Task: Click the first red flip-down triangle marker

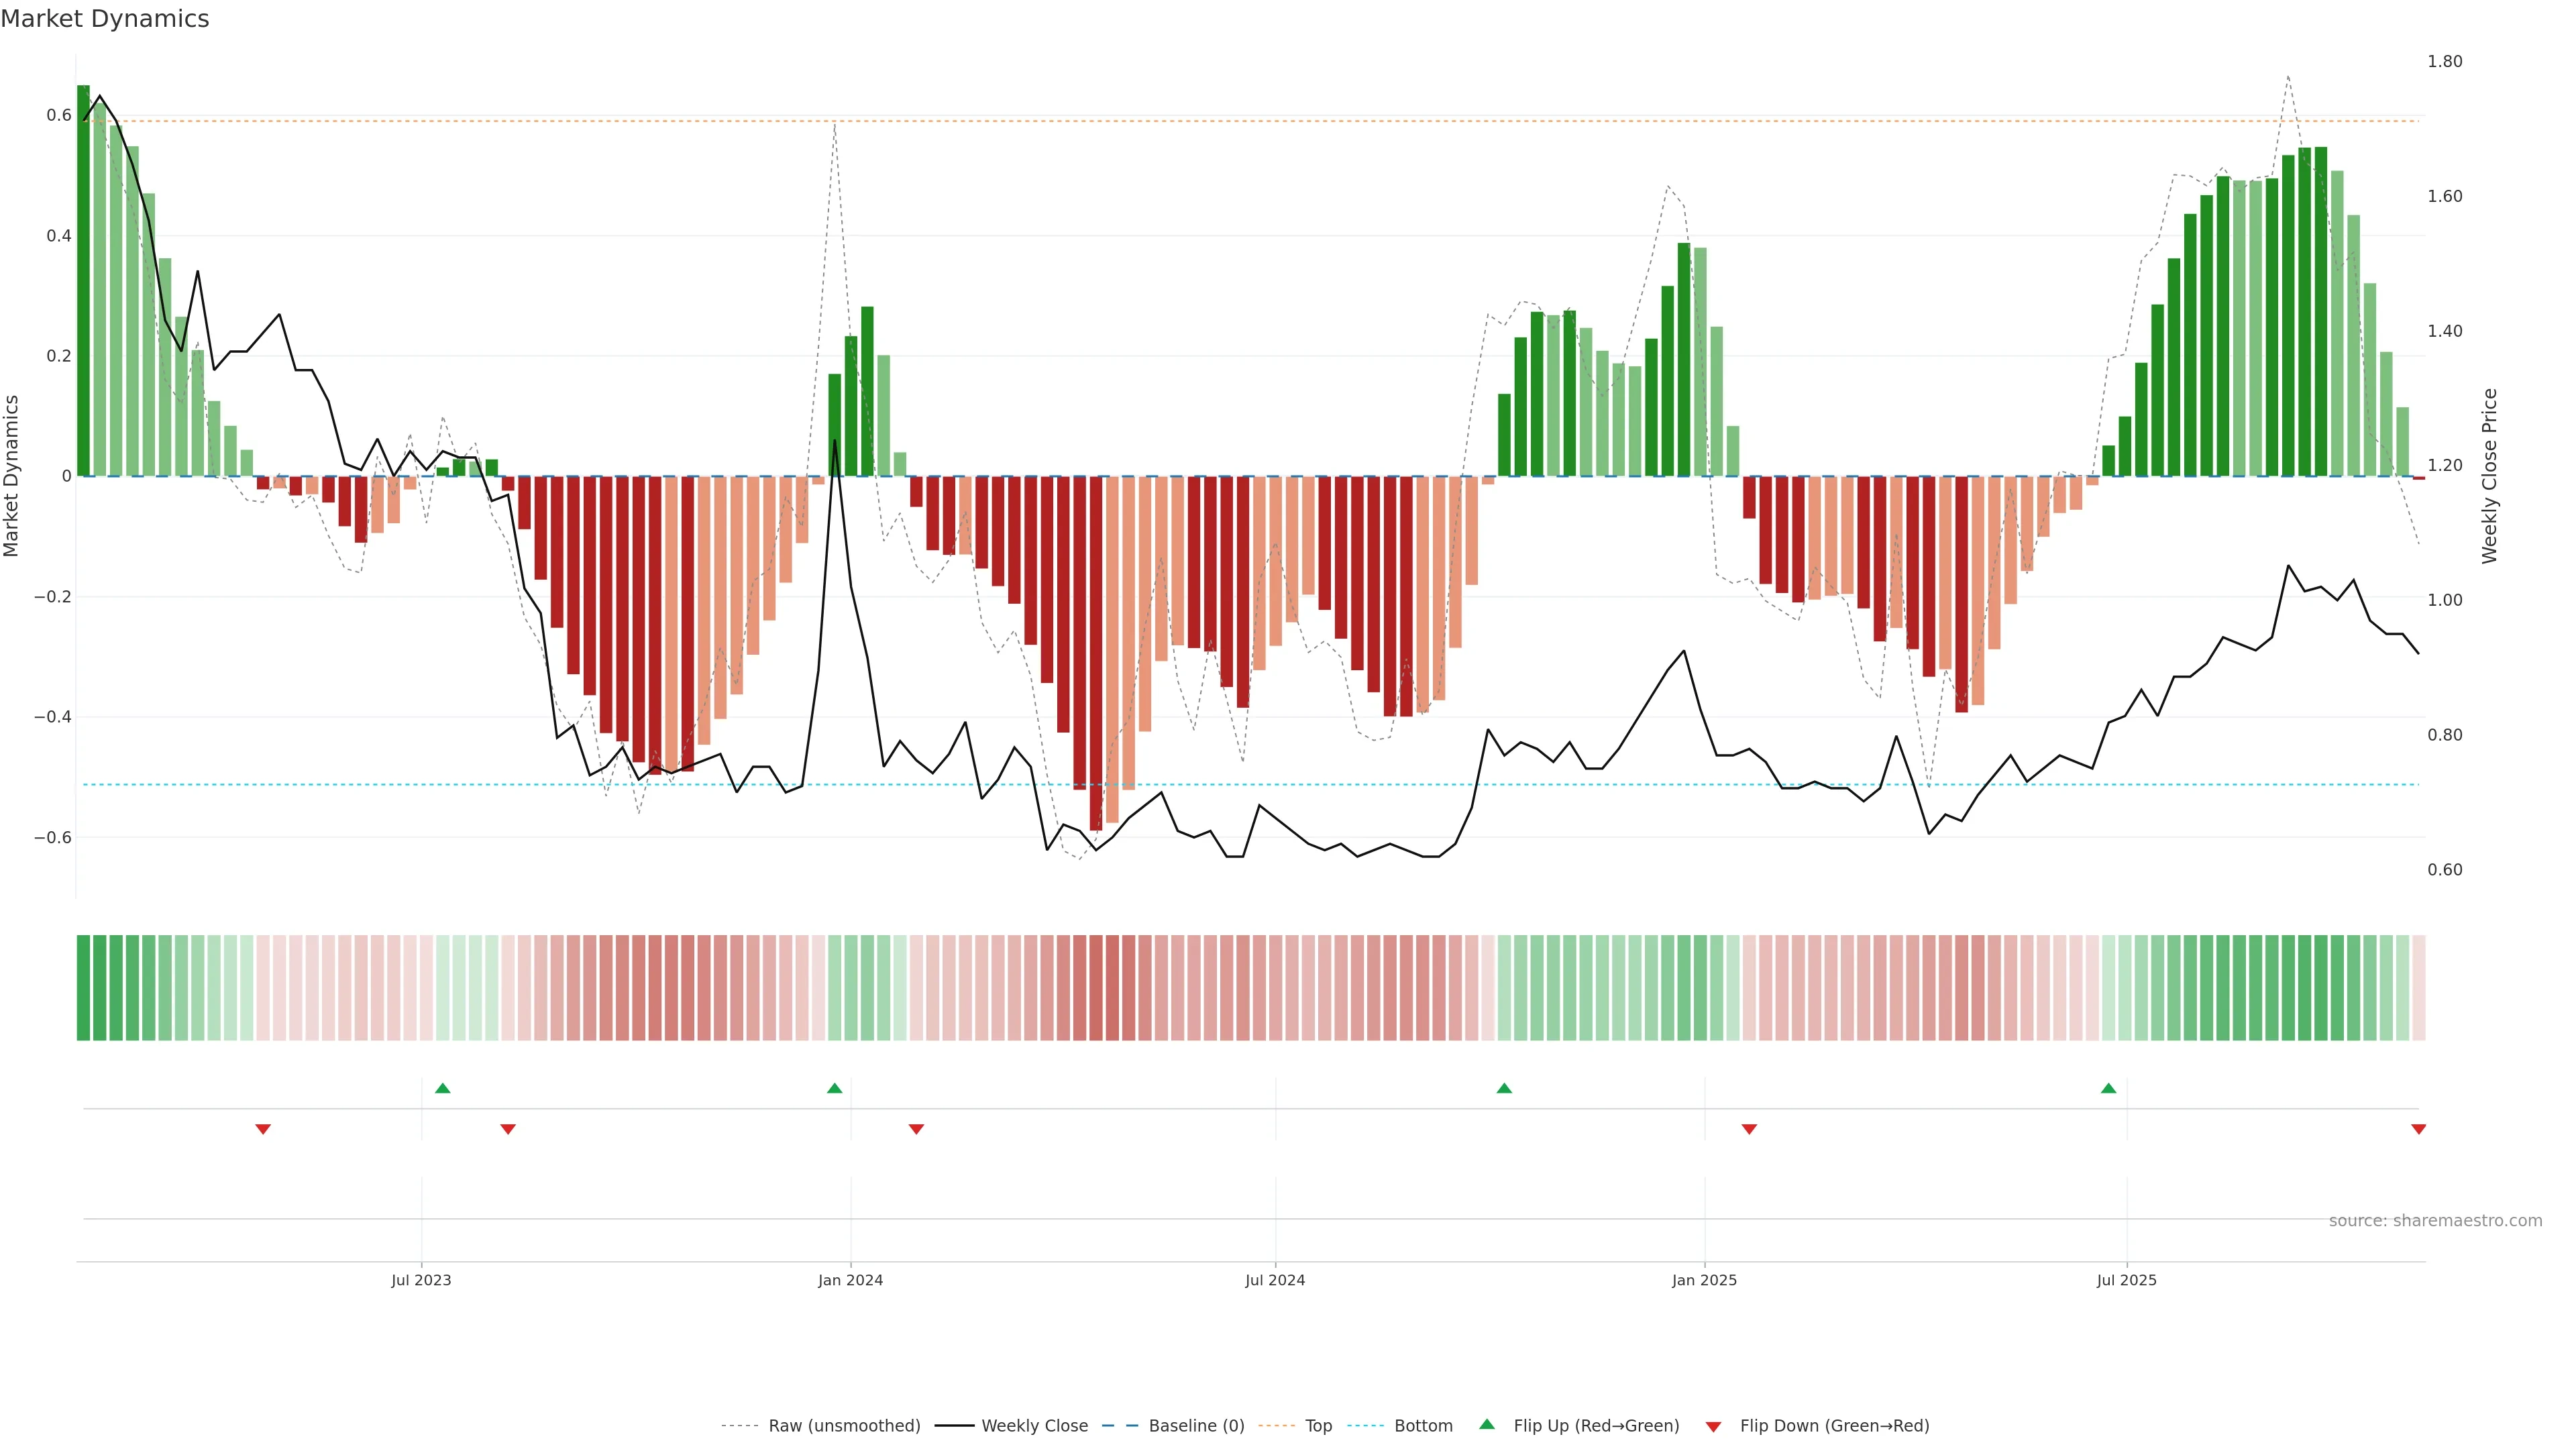Action: [263, 1129]
